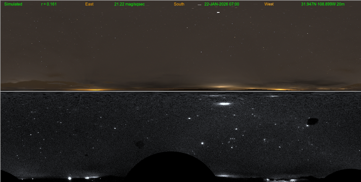Click the green "Simulated" label
Image resolution: width=361 pixels, height=182 pixels.
click(x=13, y=4)
